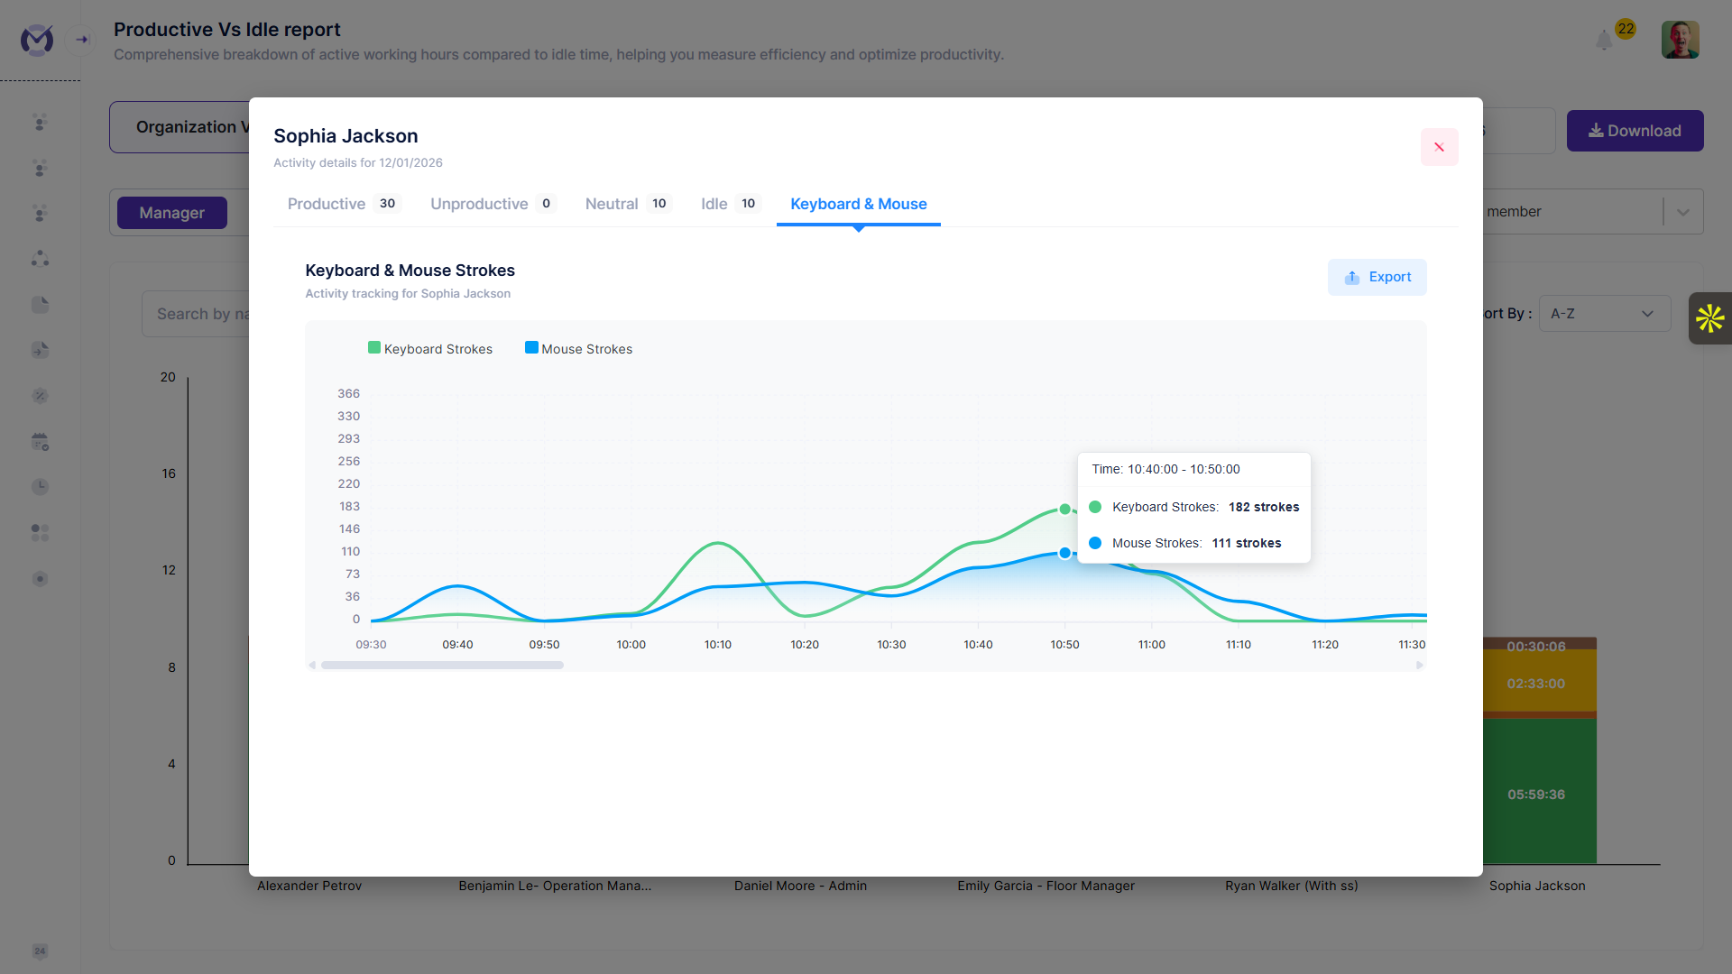Click the sidebar expand arrow icon
The image size is (1732, 974).
click(x=82, y=40)
